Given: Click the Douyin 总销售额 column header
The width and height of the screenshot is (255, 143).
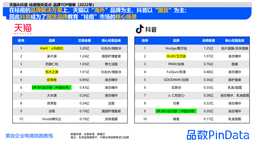Looking at the screenshot, I should coord(208,40).
